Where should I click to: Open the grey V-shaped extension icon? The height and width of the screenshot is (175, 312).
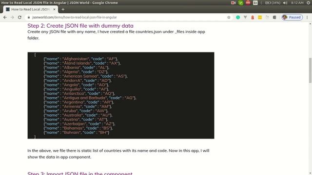pyautogui.click(x=245, y=17)
